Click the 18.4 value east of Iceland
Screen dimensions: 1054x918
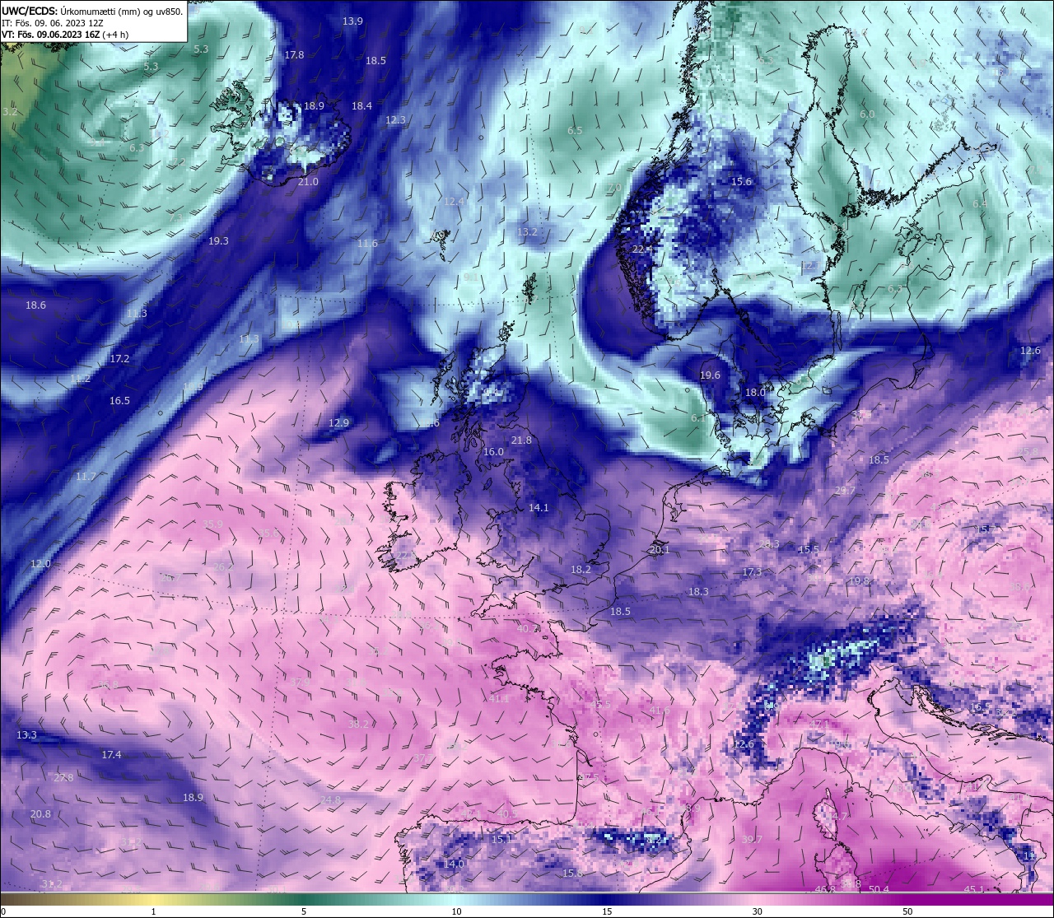361,106
